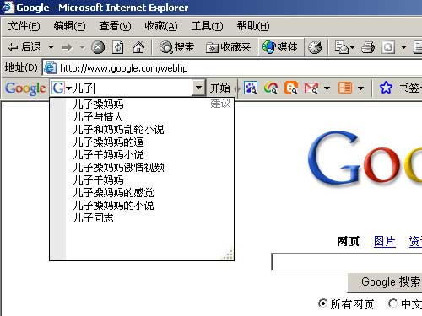Open the Forward history dropdown arrow
The image size is (422, 316).
82,47
